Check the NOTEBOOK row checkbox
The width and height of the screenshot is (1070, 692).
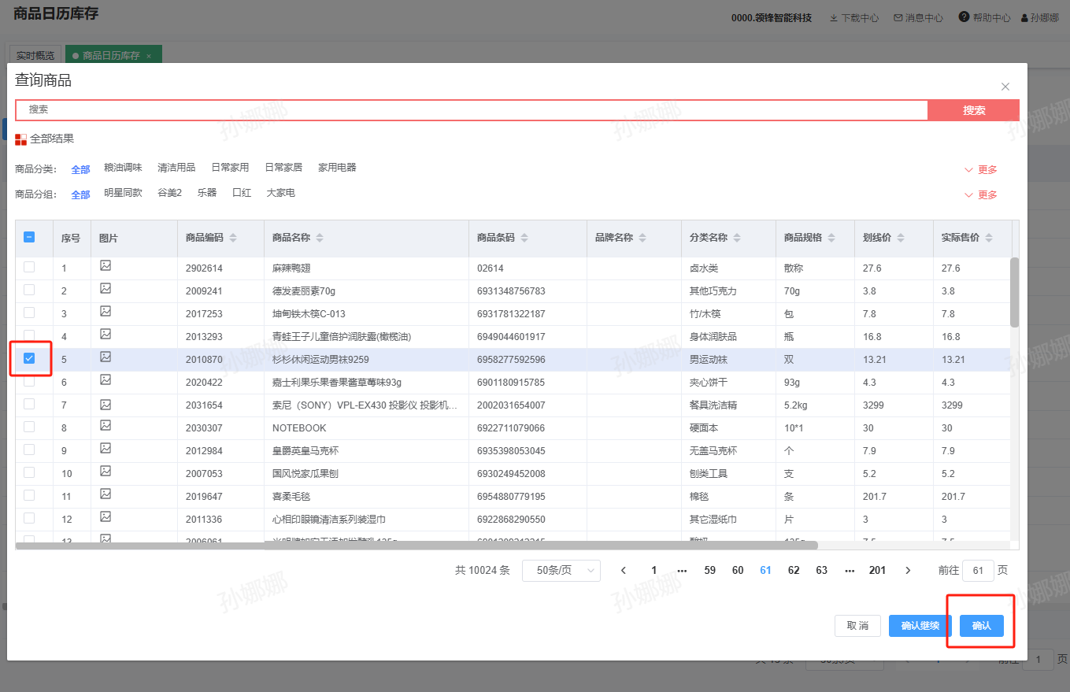click(x=29, y=427)
